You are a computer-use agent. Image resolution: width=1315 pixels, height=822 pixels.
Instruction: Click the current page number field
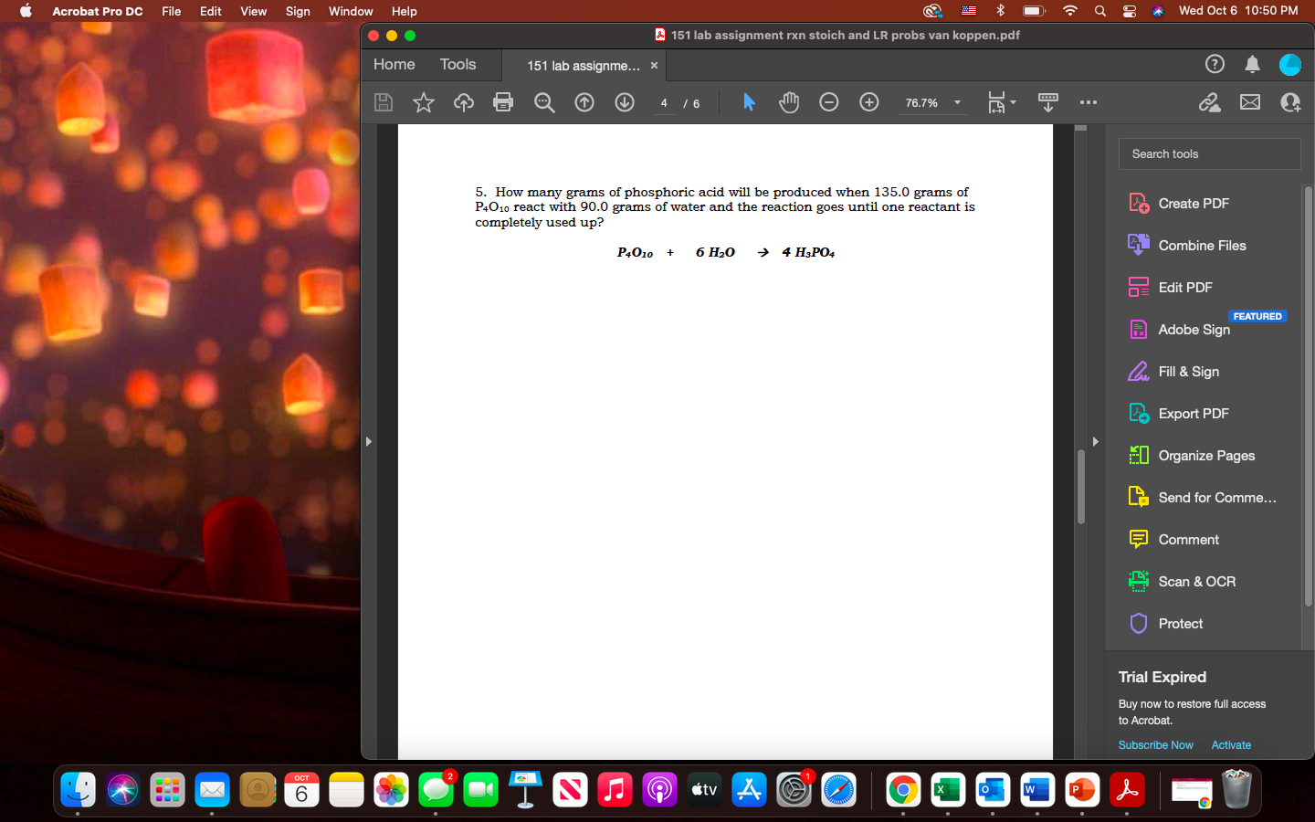click(664, 103)
